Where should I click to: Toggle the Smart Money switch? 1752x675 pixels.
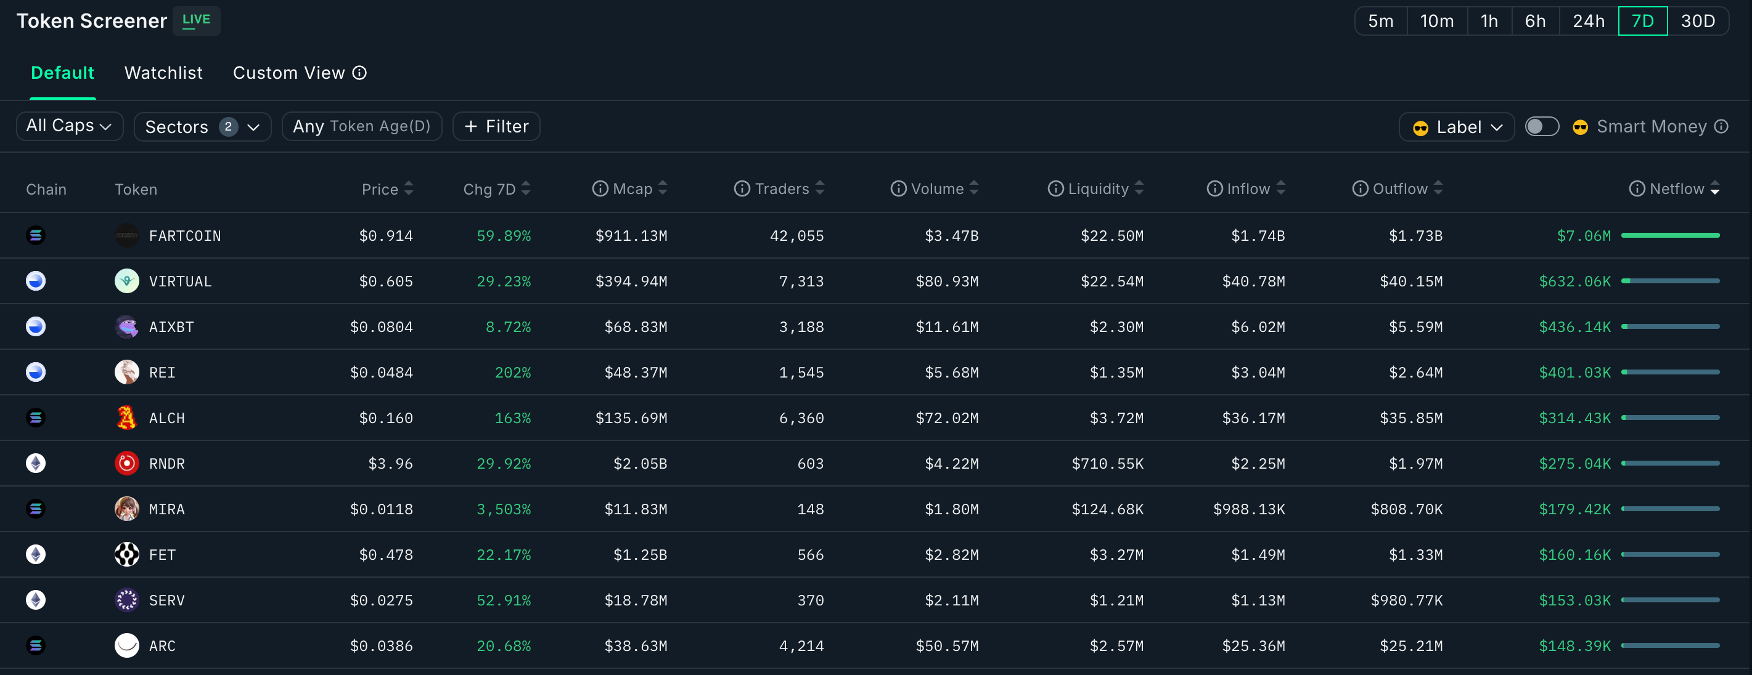click(1541, 126)
